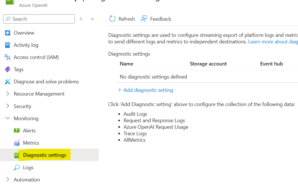
Task: Click the Metrics chart icon
Action: [17, 143]
